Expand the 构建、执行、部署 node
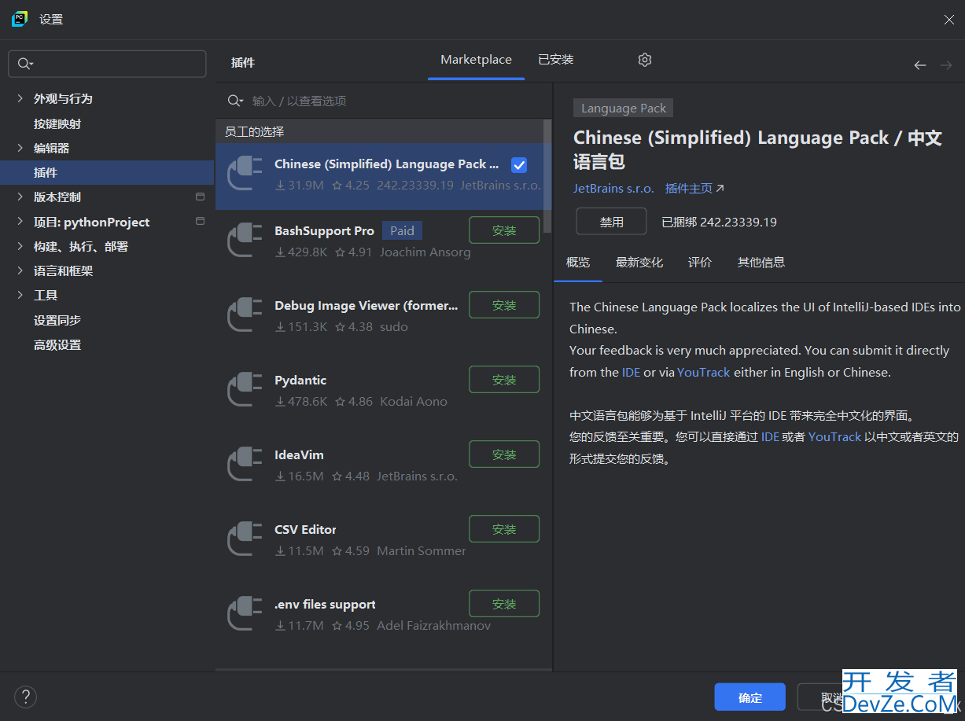The image size is (965, 721). pos(20,246)
